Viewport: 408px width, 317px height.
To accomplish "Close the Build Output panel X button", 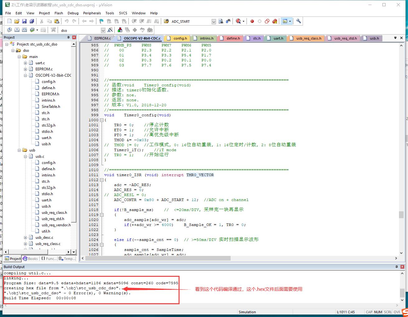I will pos(402,267).
